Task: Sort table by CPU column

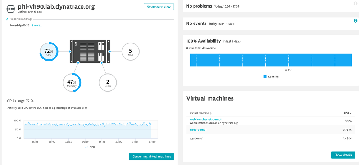Action: [347, 113]
